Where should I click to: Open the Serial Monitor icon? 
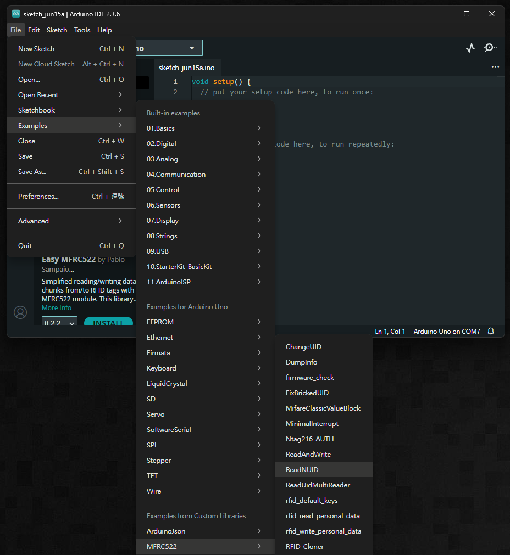(x=490, y=48)
